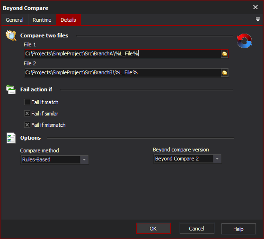Open Help for this action
Viewport: 264px width, 239px height.
pos(238,229)
